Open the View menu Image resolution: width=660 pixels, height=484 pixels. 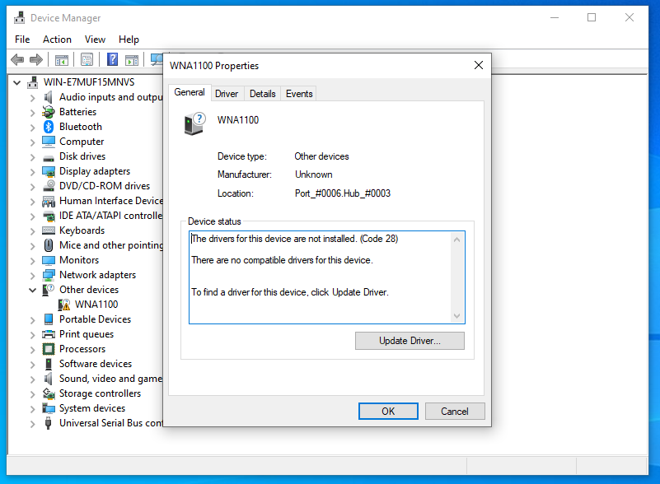[x=95, y=40]
